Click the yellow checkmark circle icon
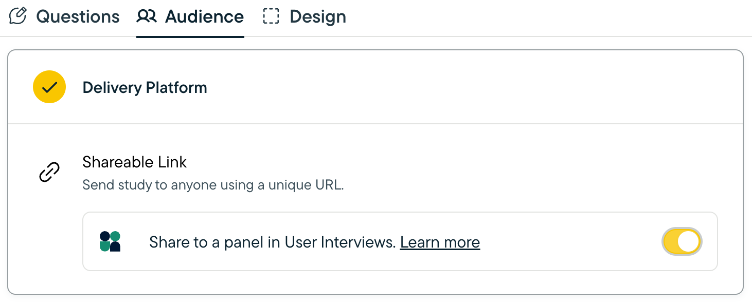The image size is (752, 303). tap(49, 87)
